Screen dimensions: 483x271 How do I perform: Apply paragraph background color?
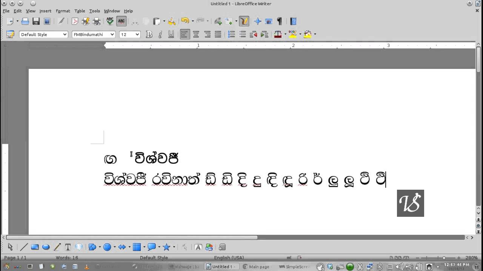point(308,34)
